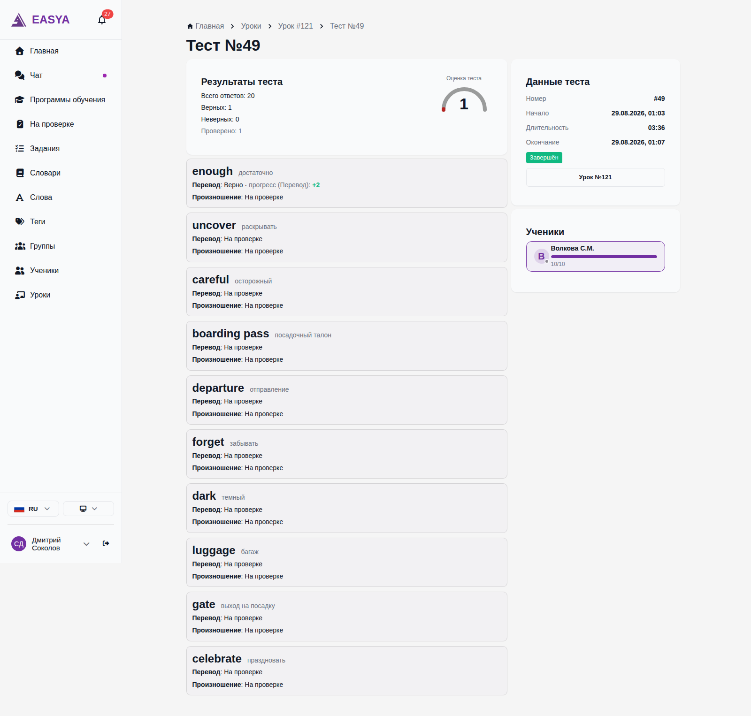Open the theme monitor dropdown
This screenshot has width=751, height=716.
(88, 509)
